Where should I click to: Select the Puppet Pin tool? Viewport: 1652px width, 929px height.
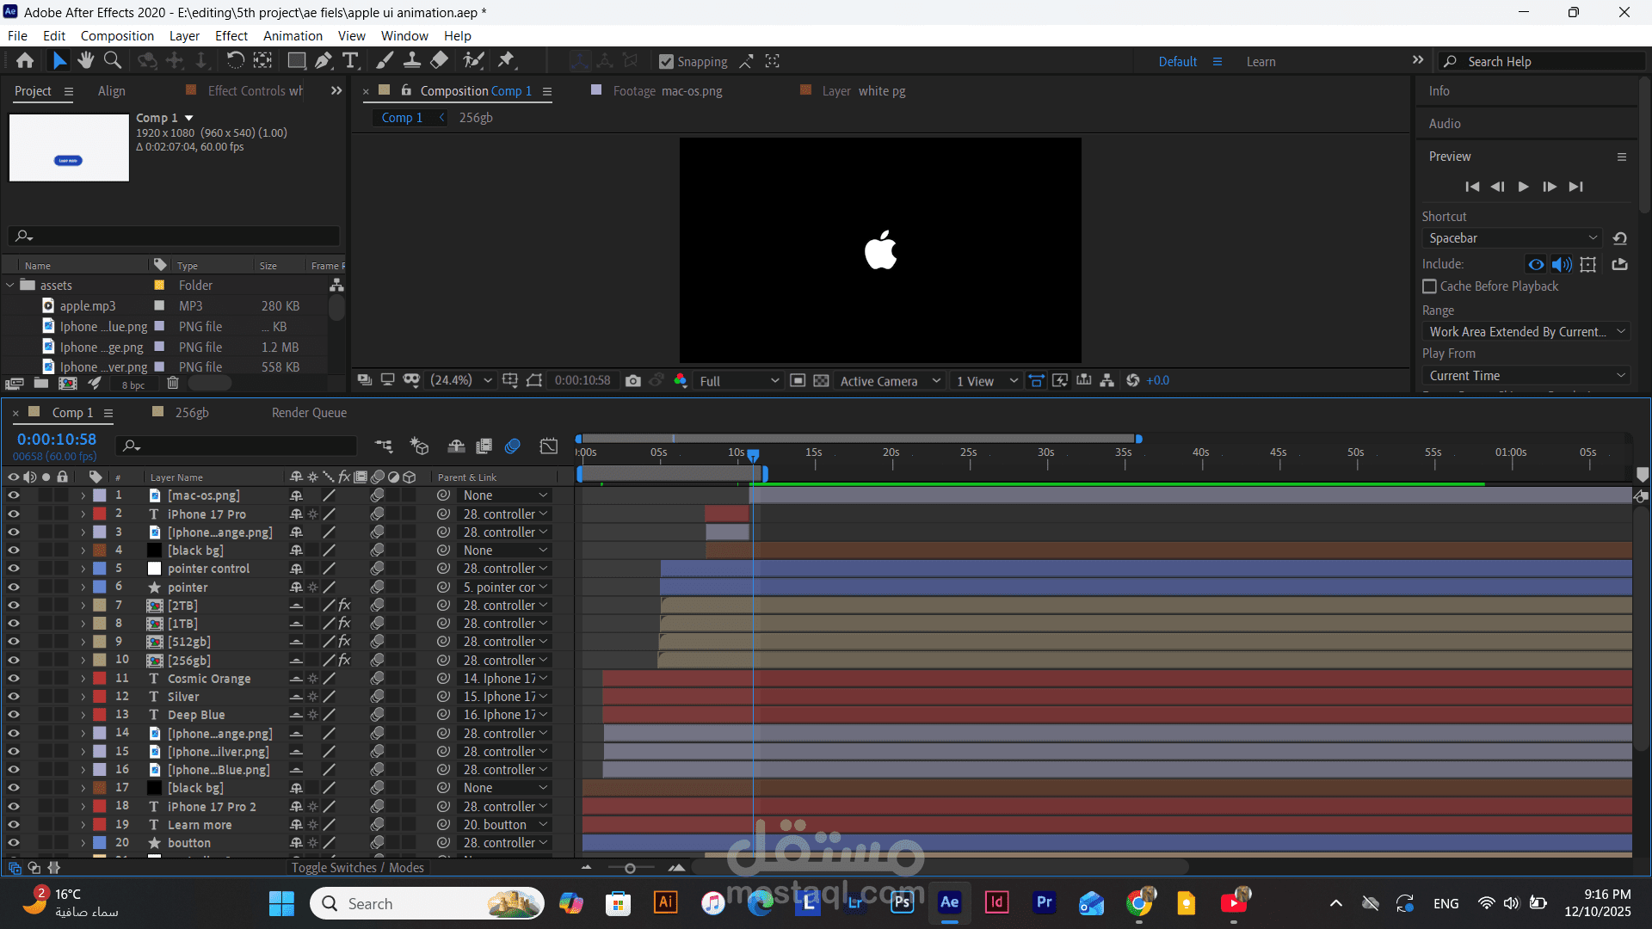[506, 61]
